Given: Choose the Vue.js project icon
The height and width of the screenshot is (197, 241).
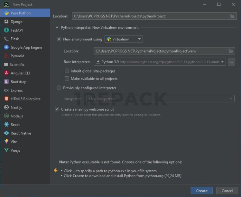Looking at the screenshot, I should 6,150.
